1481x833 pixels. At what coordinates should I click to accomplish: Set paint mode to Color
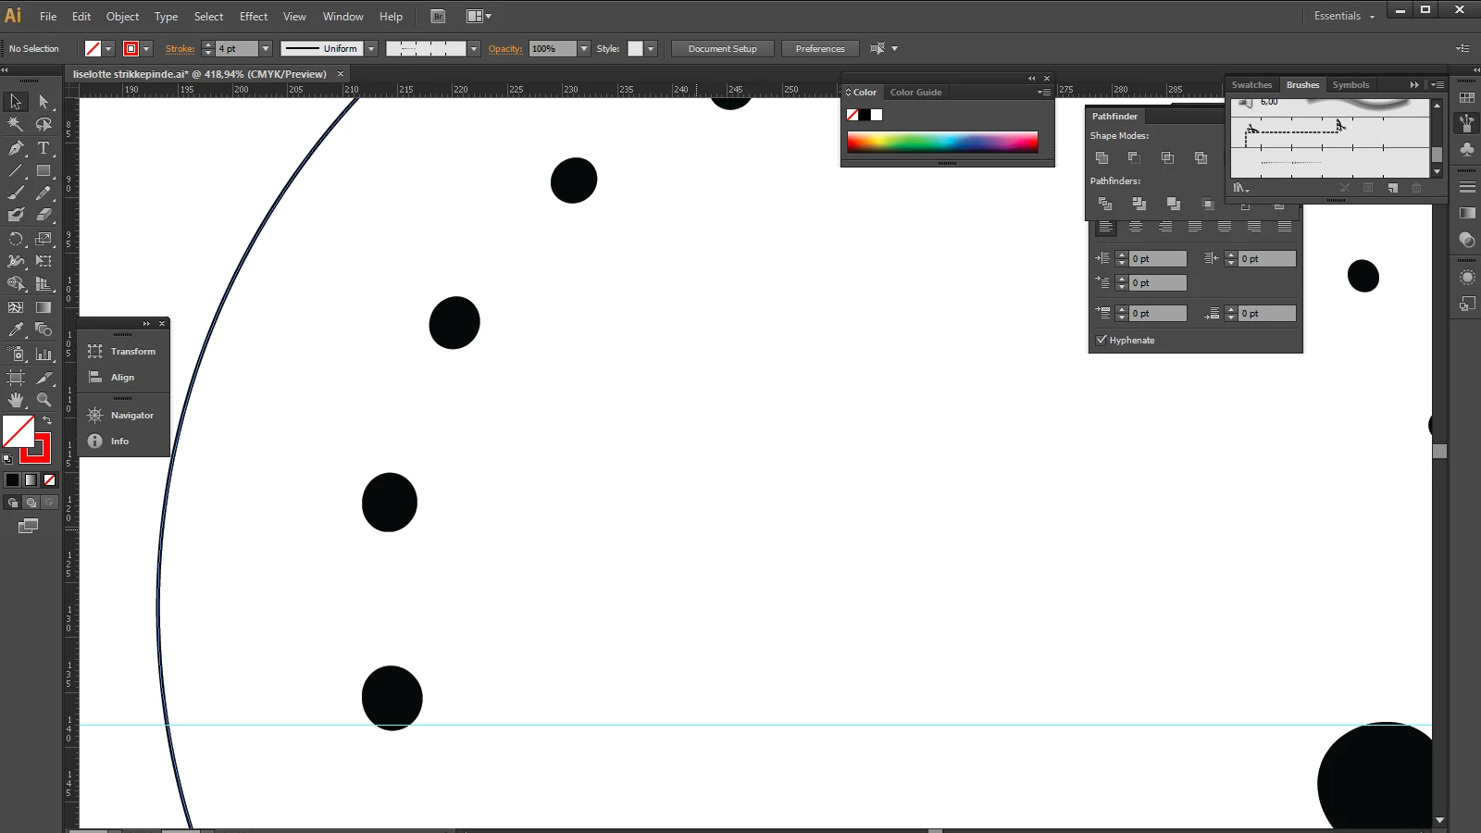click(12, 479)
